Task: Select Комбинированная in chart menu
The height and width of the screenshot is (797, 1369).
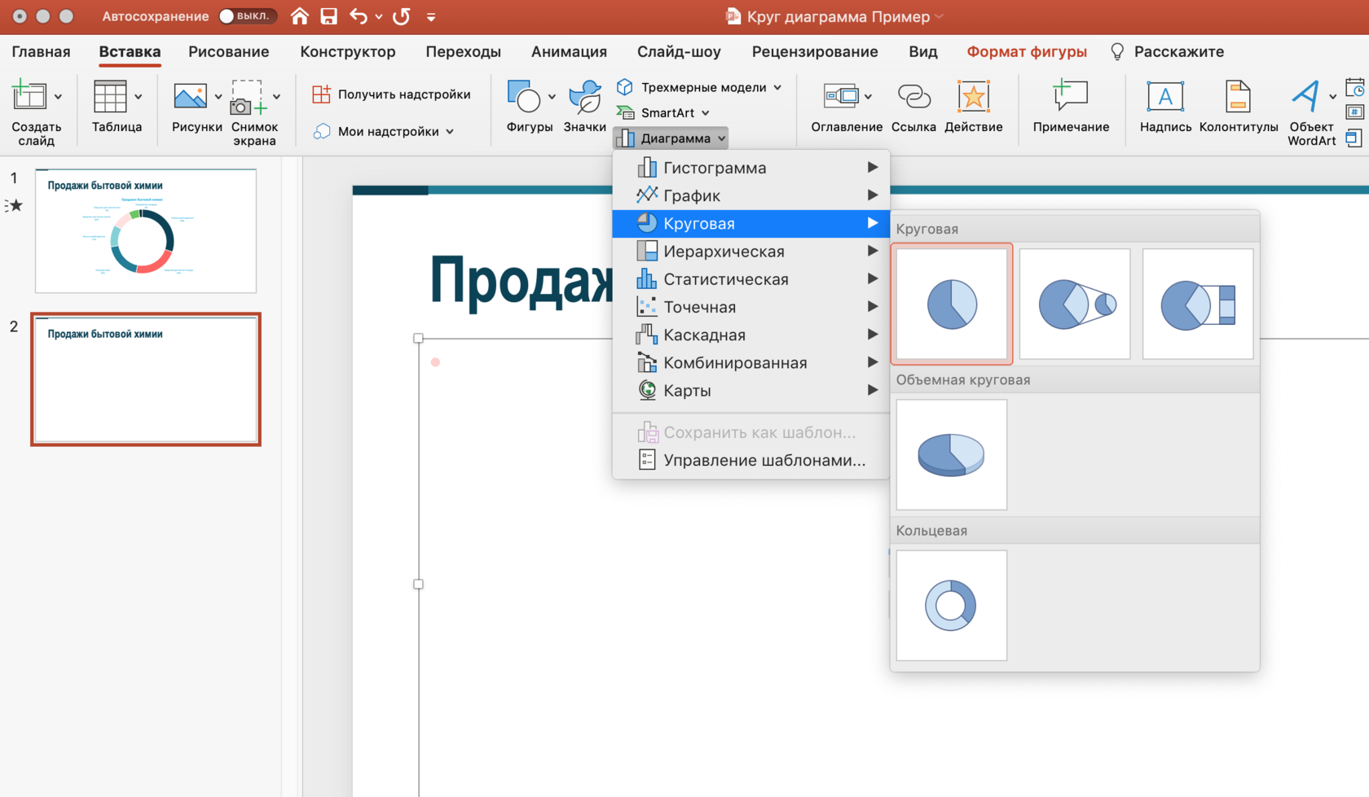Action: (x=751, y=362)
